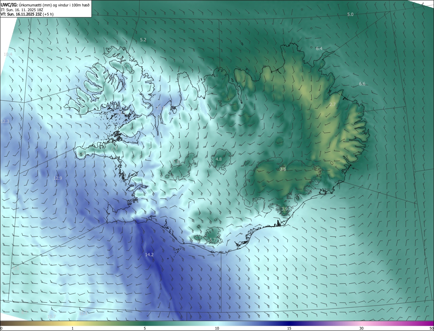Screen dimensions: 434x331
Task: Click the colorbar tick label 1
Action: [73, 328]
